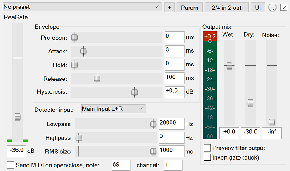Toggle the UI button
Image resolution: width=290 pixels, height=171 pixels.
(258, 8)
